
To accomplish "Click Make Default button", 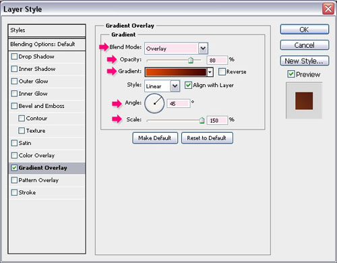I will coord(155,138).
